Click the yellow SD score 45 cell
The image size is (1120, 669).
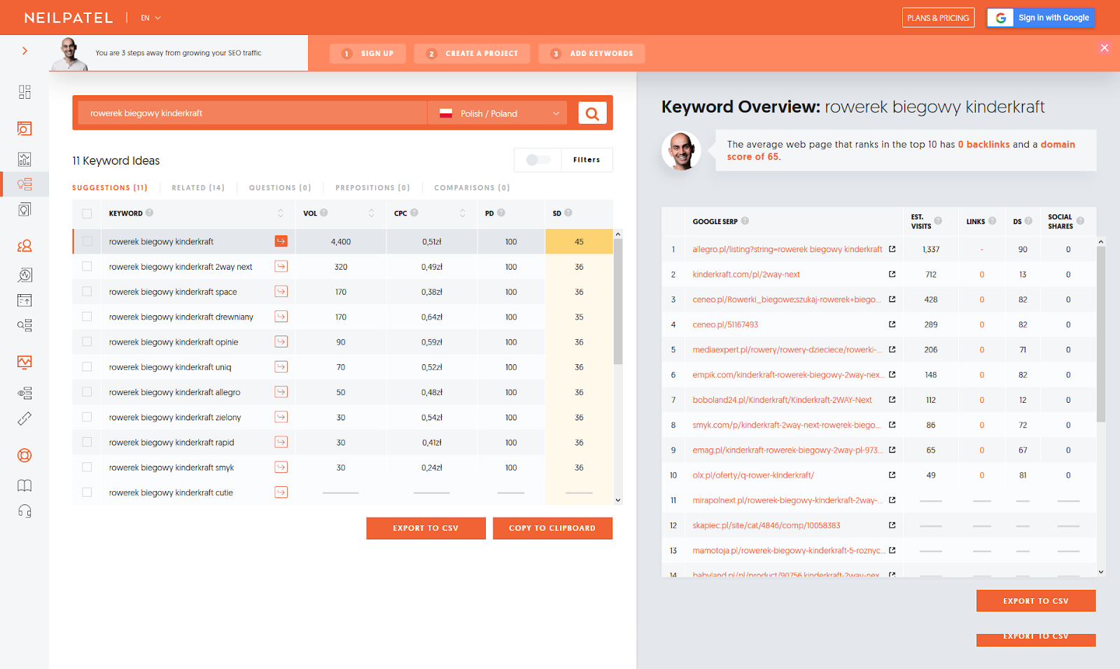[579, 241]
